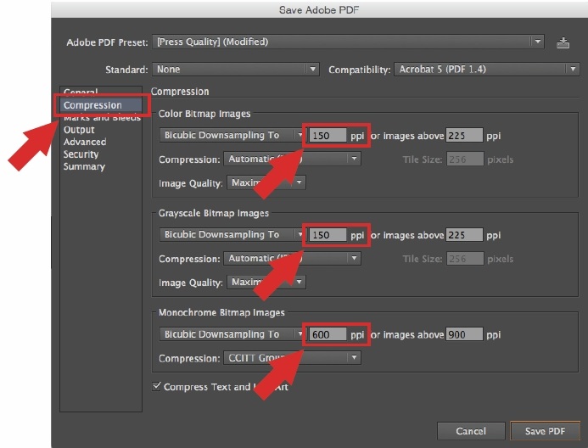Open Grayscale Bitmap downsampling method dropdown
The image size is (588, 448).
tap(232, 235)
